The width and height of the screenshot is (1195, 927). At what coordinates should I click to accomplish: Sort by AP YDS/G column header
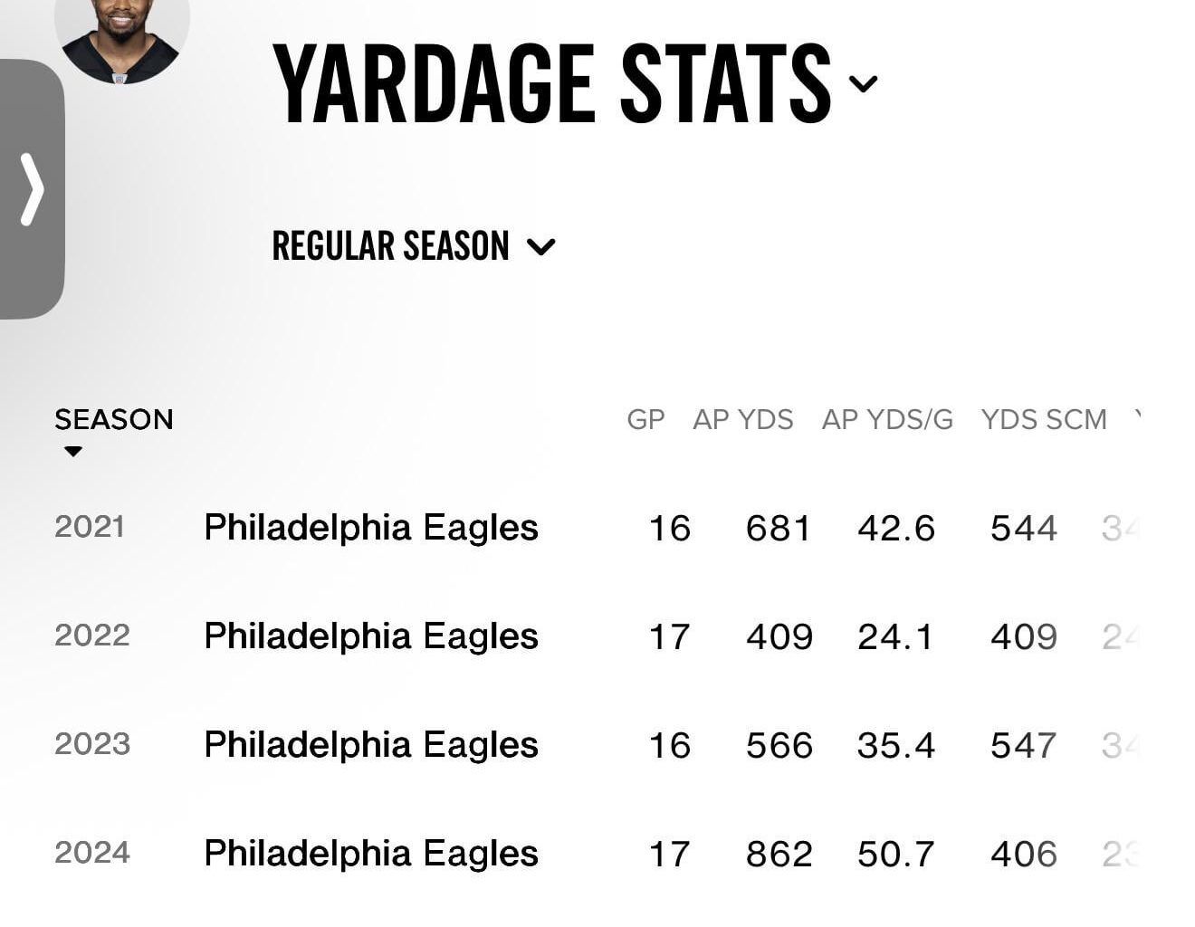pos(887,419)
